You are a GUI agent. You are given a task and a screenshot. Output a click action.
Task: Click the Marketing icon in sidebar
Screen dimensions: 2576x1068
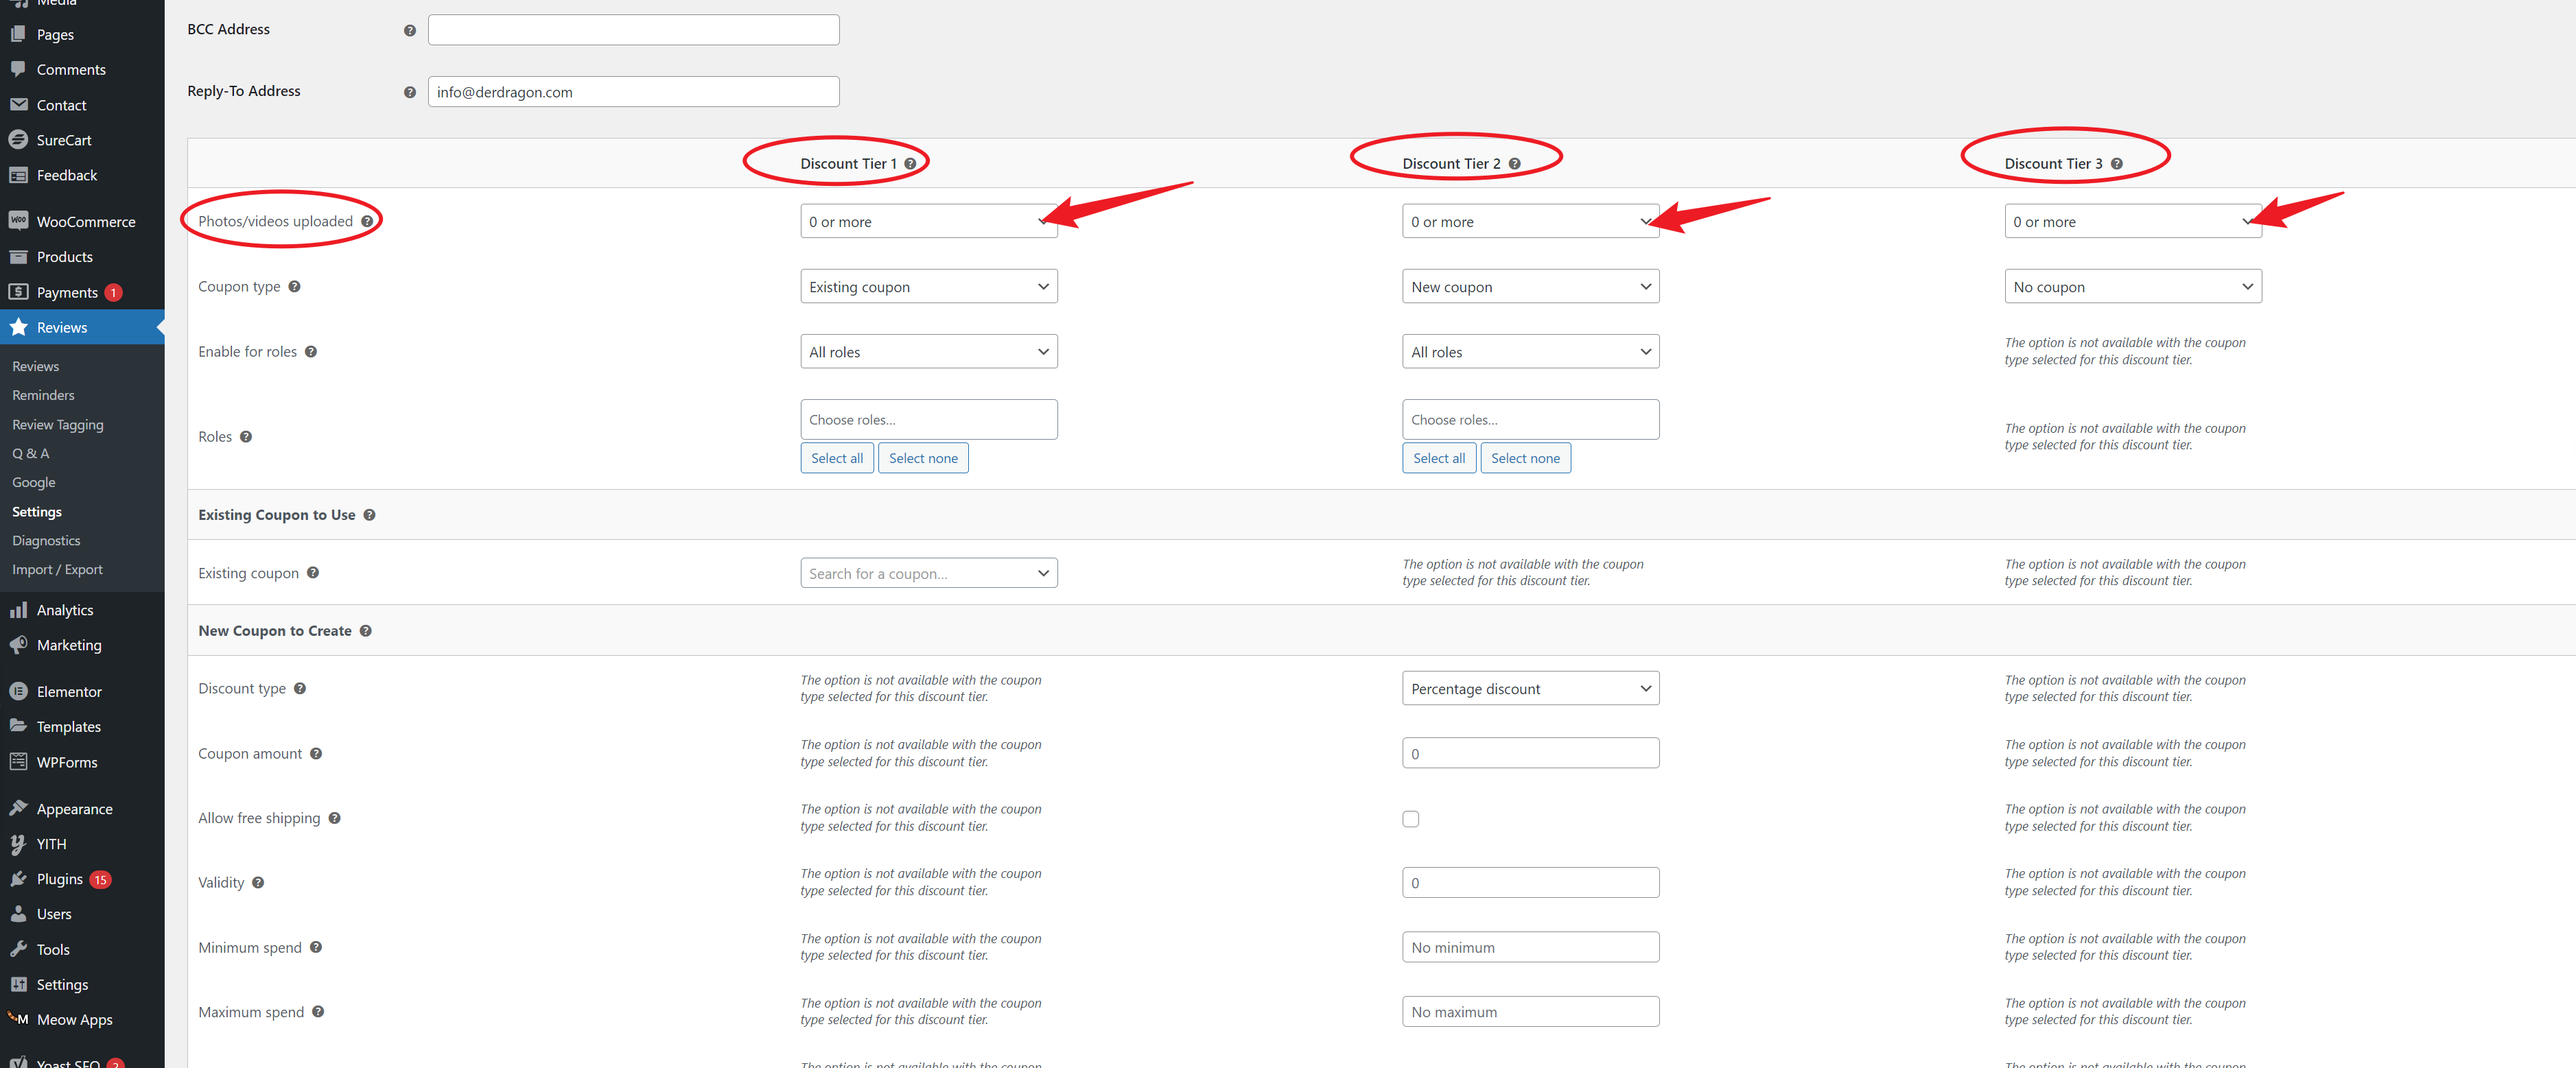tap(21, 644)
